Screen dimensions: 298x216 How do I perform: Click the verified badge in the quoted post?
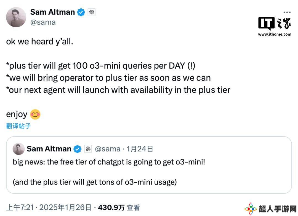click(78, 149)
